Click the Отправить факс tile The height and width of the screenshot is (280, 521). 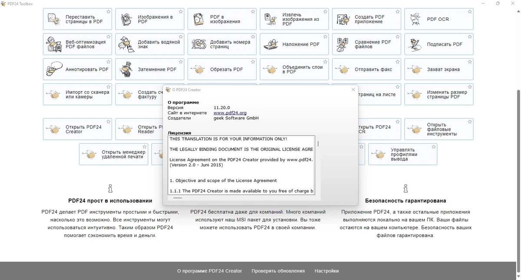(366, 69)
